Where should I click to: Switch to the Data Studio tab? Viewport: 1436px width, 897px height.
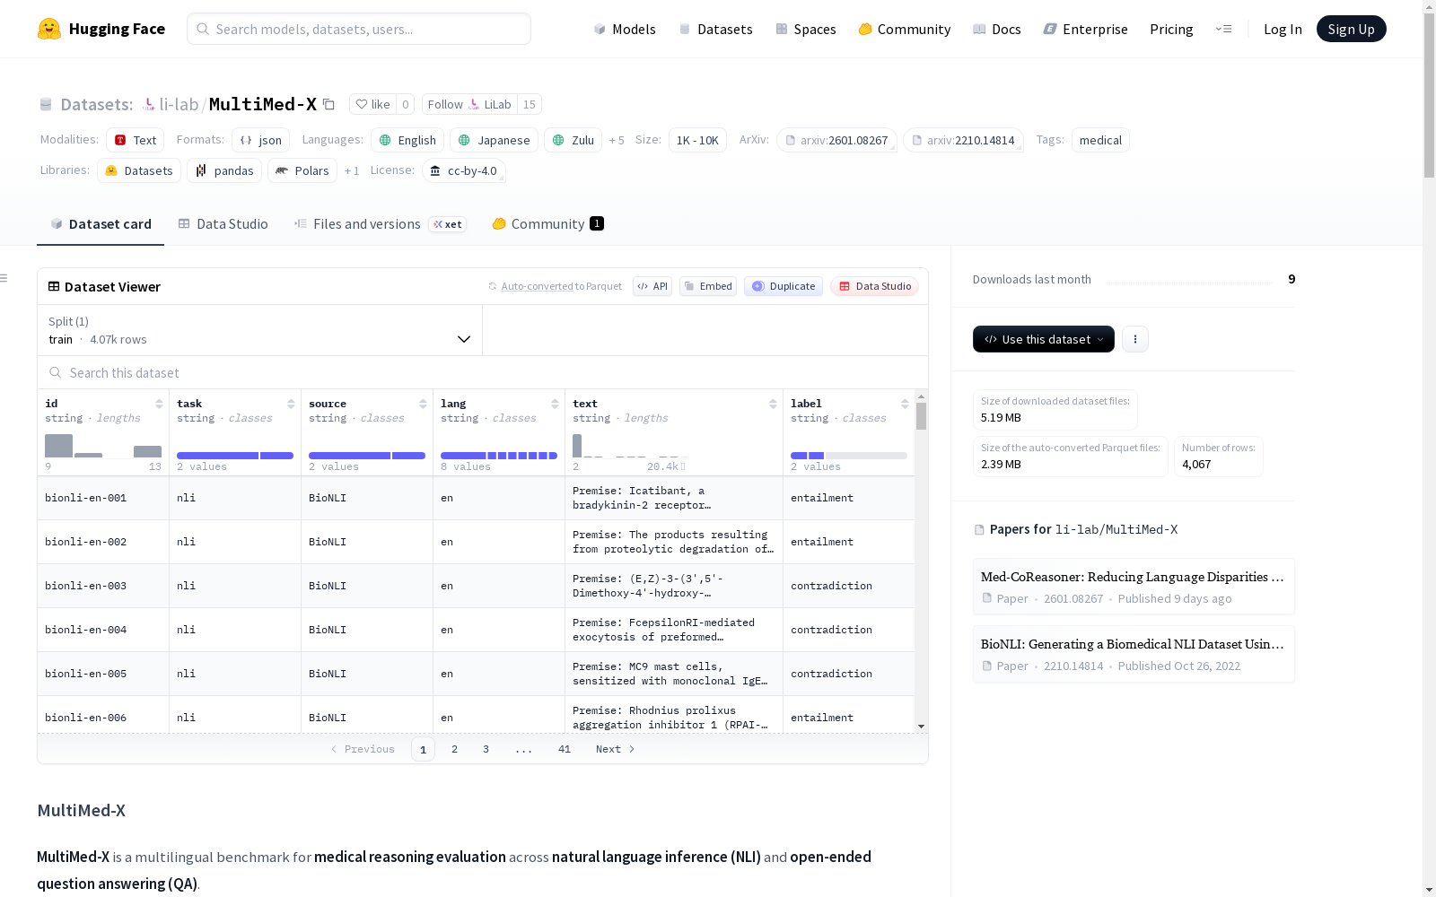tap(223, 224)
